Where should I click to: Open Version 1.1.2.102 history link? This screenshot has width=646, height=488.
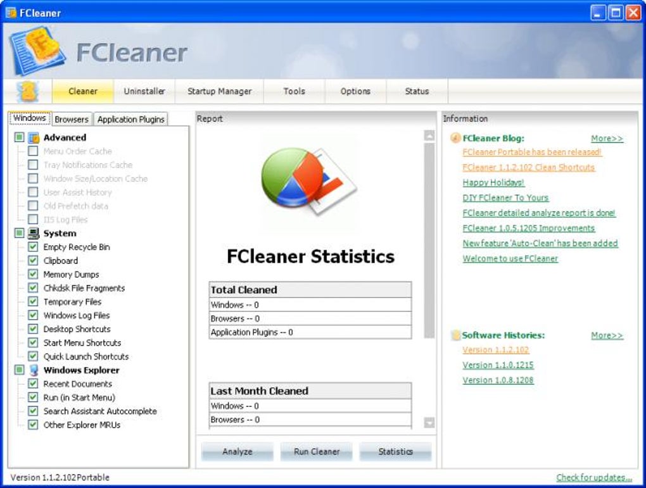click(496, 349)
